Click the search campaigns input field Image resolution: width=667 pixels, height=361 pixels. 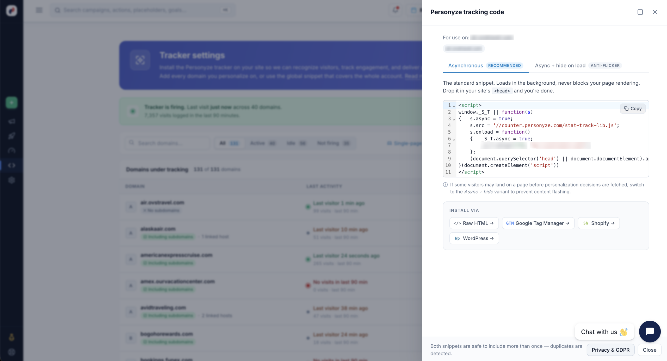point(143,10)
